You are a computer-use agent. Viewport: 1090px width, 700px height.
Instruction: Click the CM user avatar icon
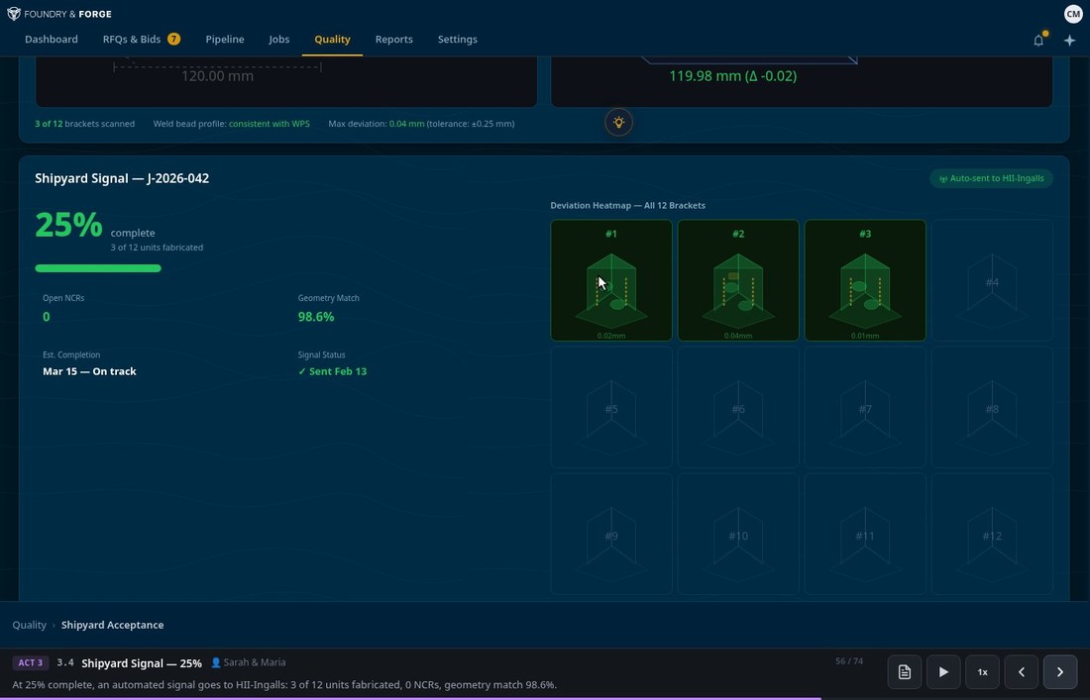coord(1073,14)
